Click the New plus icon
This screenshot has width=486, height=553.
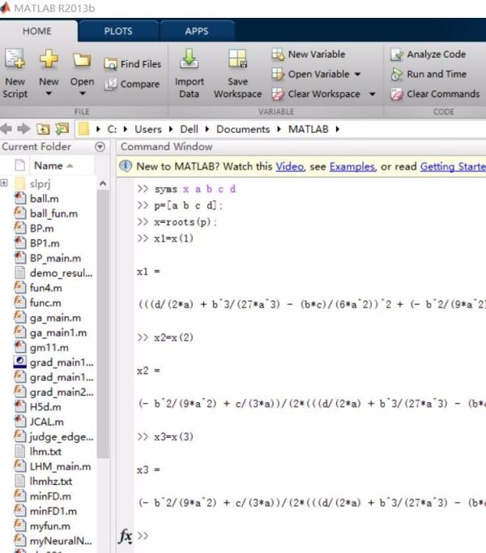(49, 58)
